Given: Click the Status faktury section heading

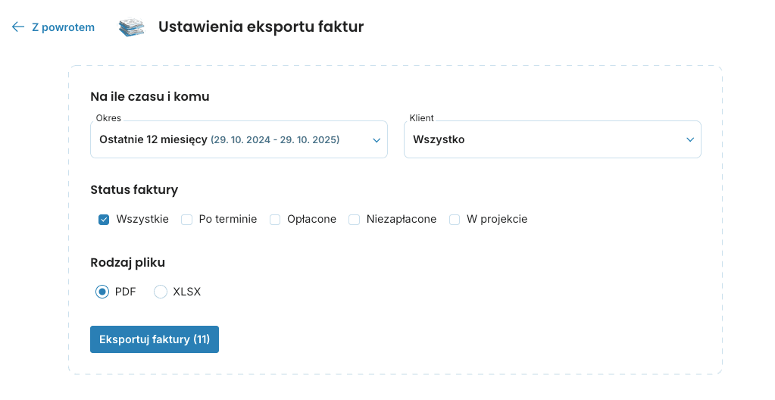Looking at the screenshot, I should (x=134, y=190).
